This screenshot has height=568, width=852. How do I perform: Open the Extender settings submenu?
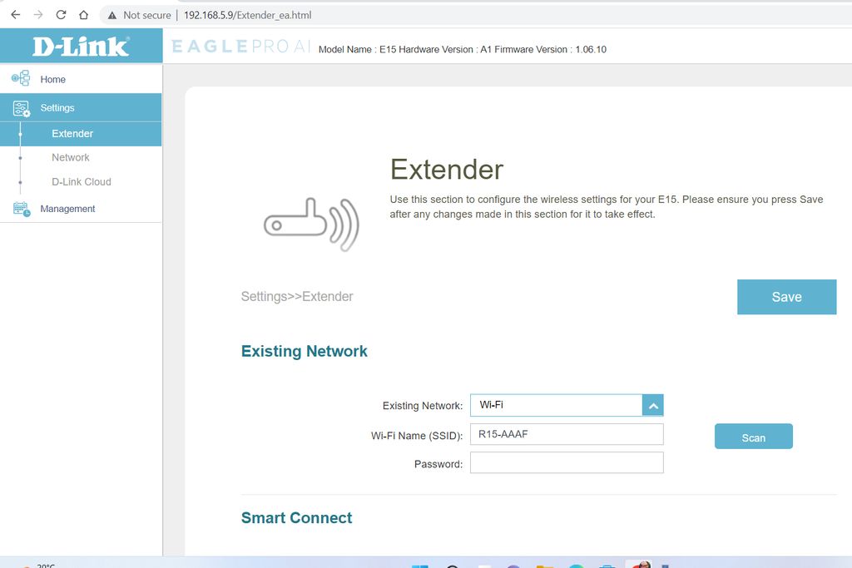(81, 134)
